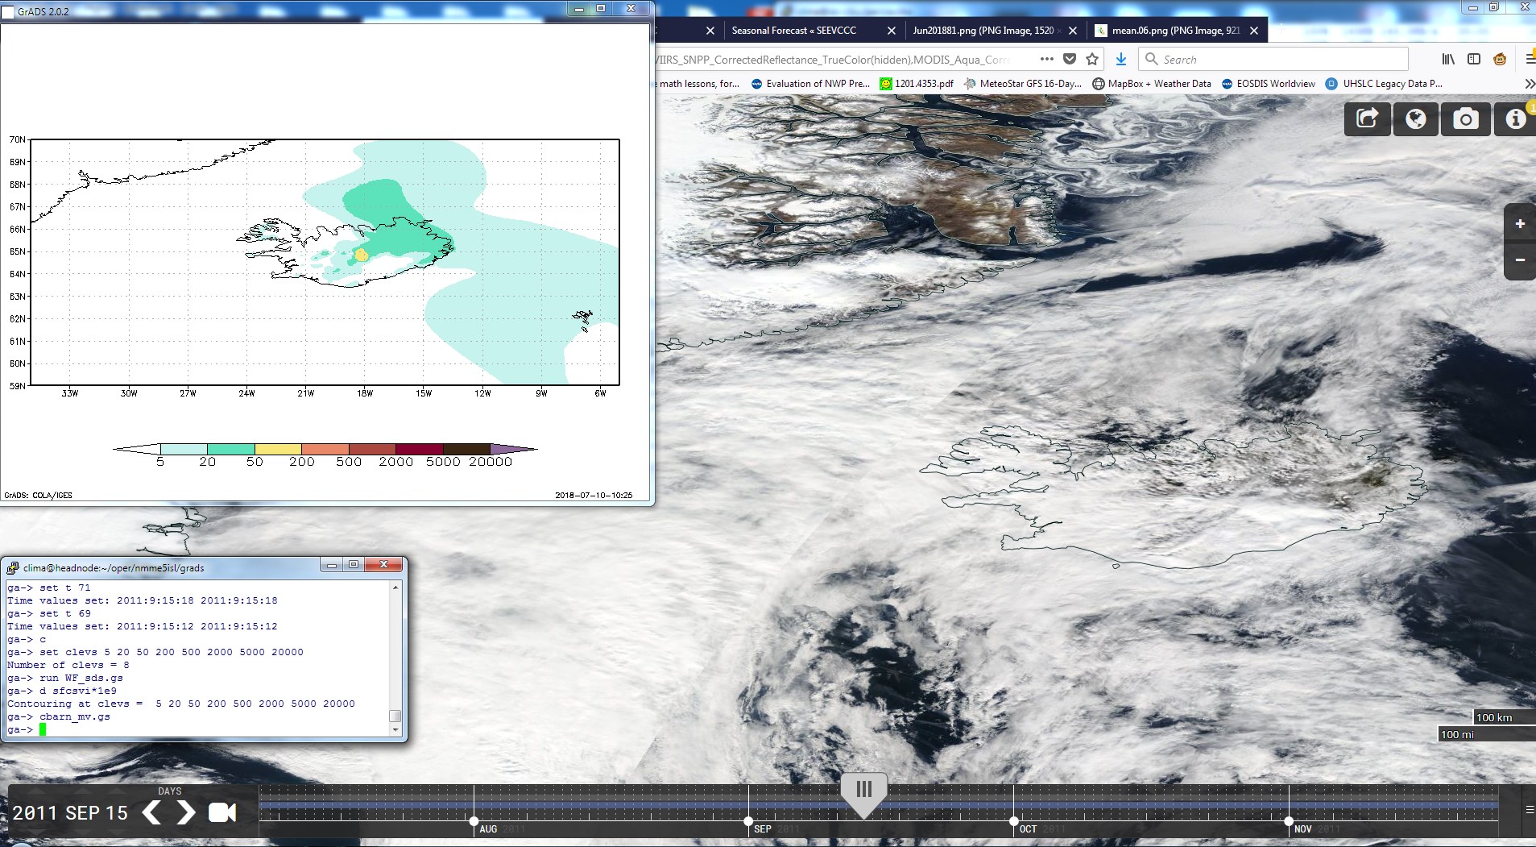Maximize the GrADS 2.0.2 window

pyautogui.click(x=601, y=8)
